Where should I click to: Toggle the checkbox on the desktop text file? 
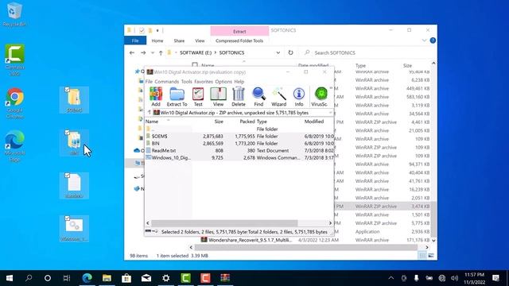click(67, 176)
